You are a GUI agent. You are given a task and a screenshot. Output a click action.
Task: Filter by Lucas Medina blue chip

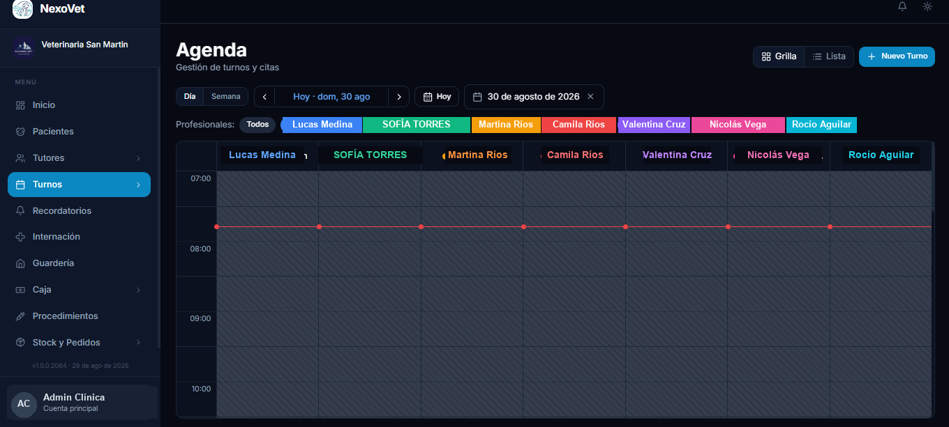coord(322,125)
